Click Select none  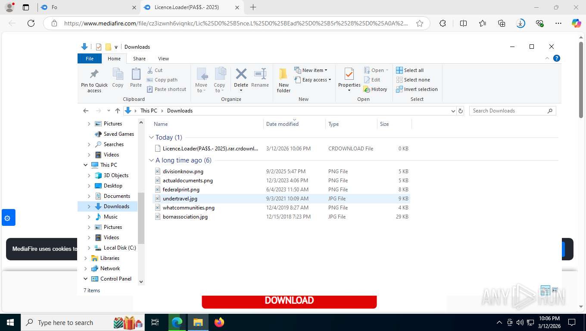click(x=413, y=80)
